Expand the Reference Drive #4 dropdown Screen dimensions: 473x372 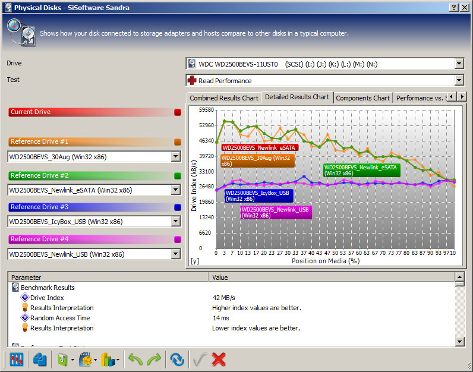coord(175,254)
